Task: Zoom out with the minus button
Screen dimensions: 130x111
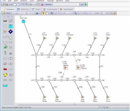Action: (112, 107)
